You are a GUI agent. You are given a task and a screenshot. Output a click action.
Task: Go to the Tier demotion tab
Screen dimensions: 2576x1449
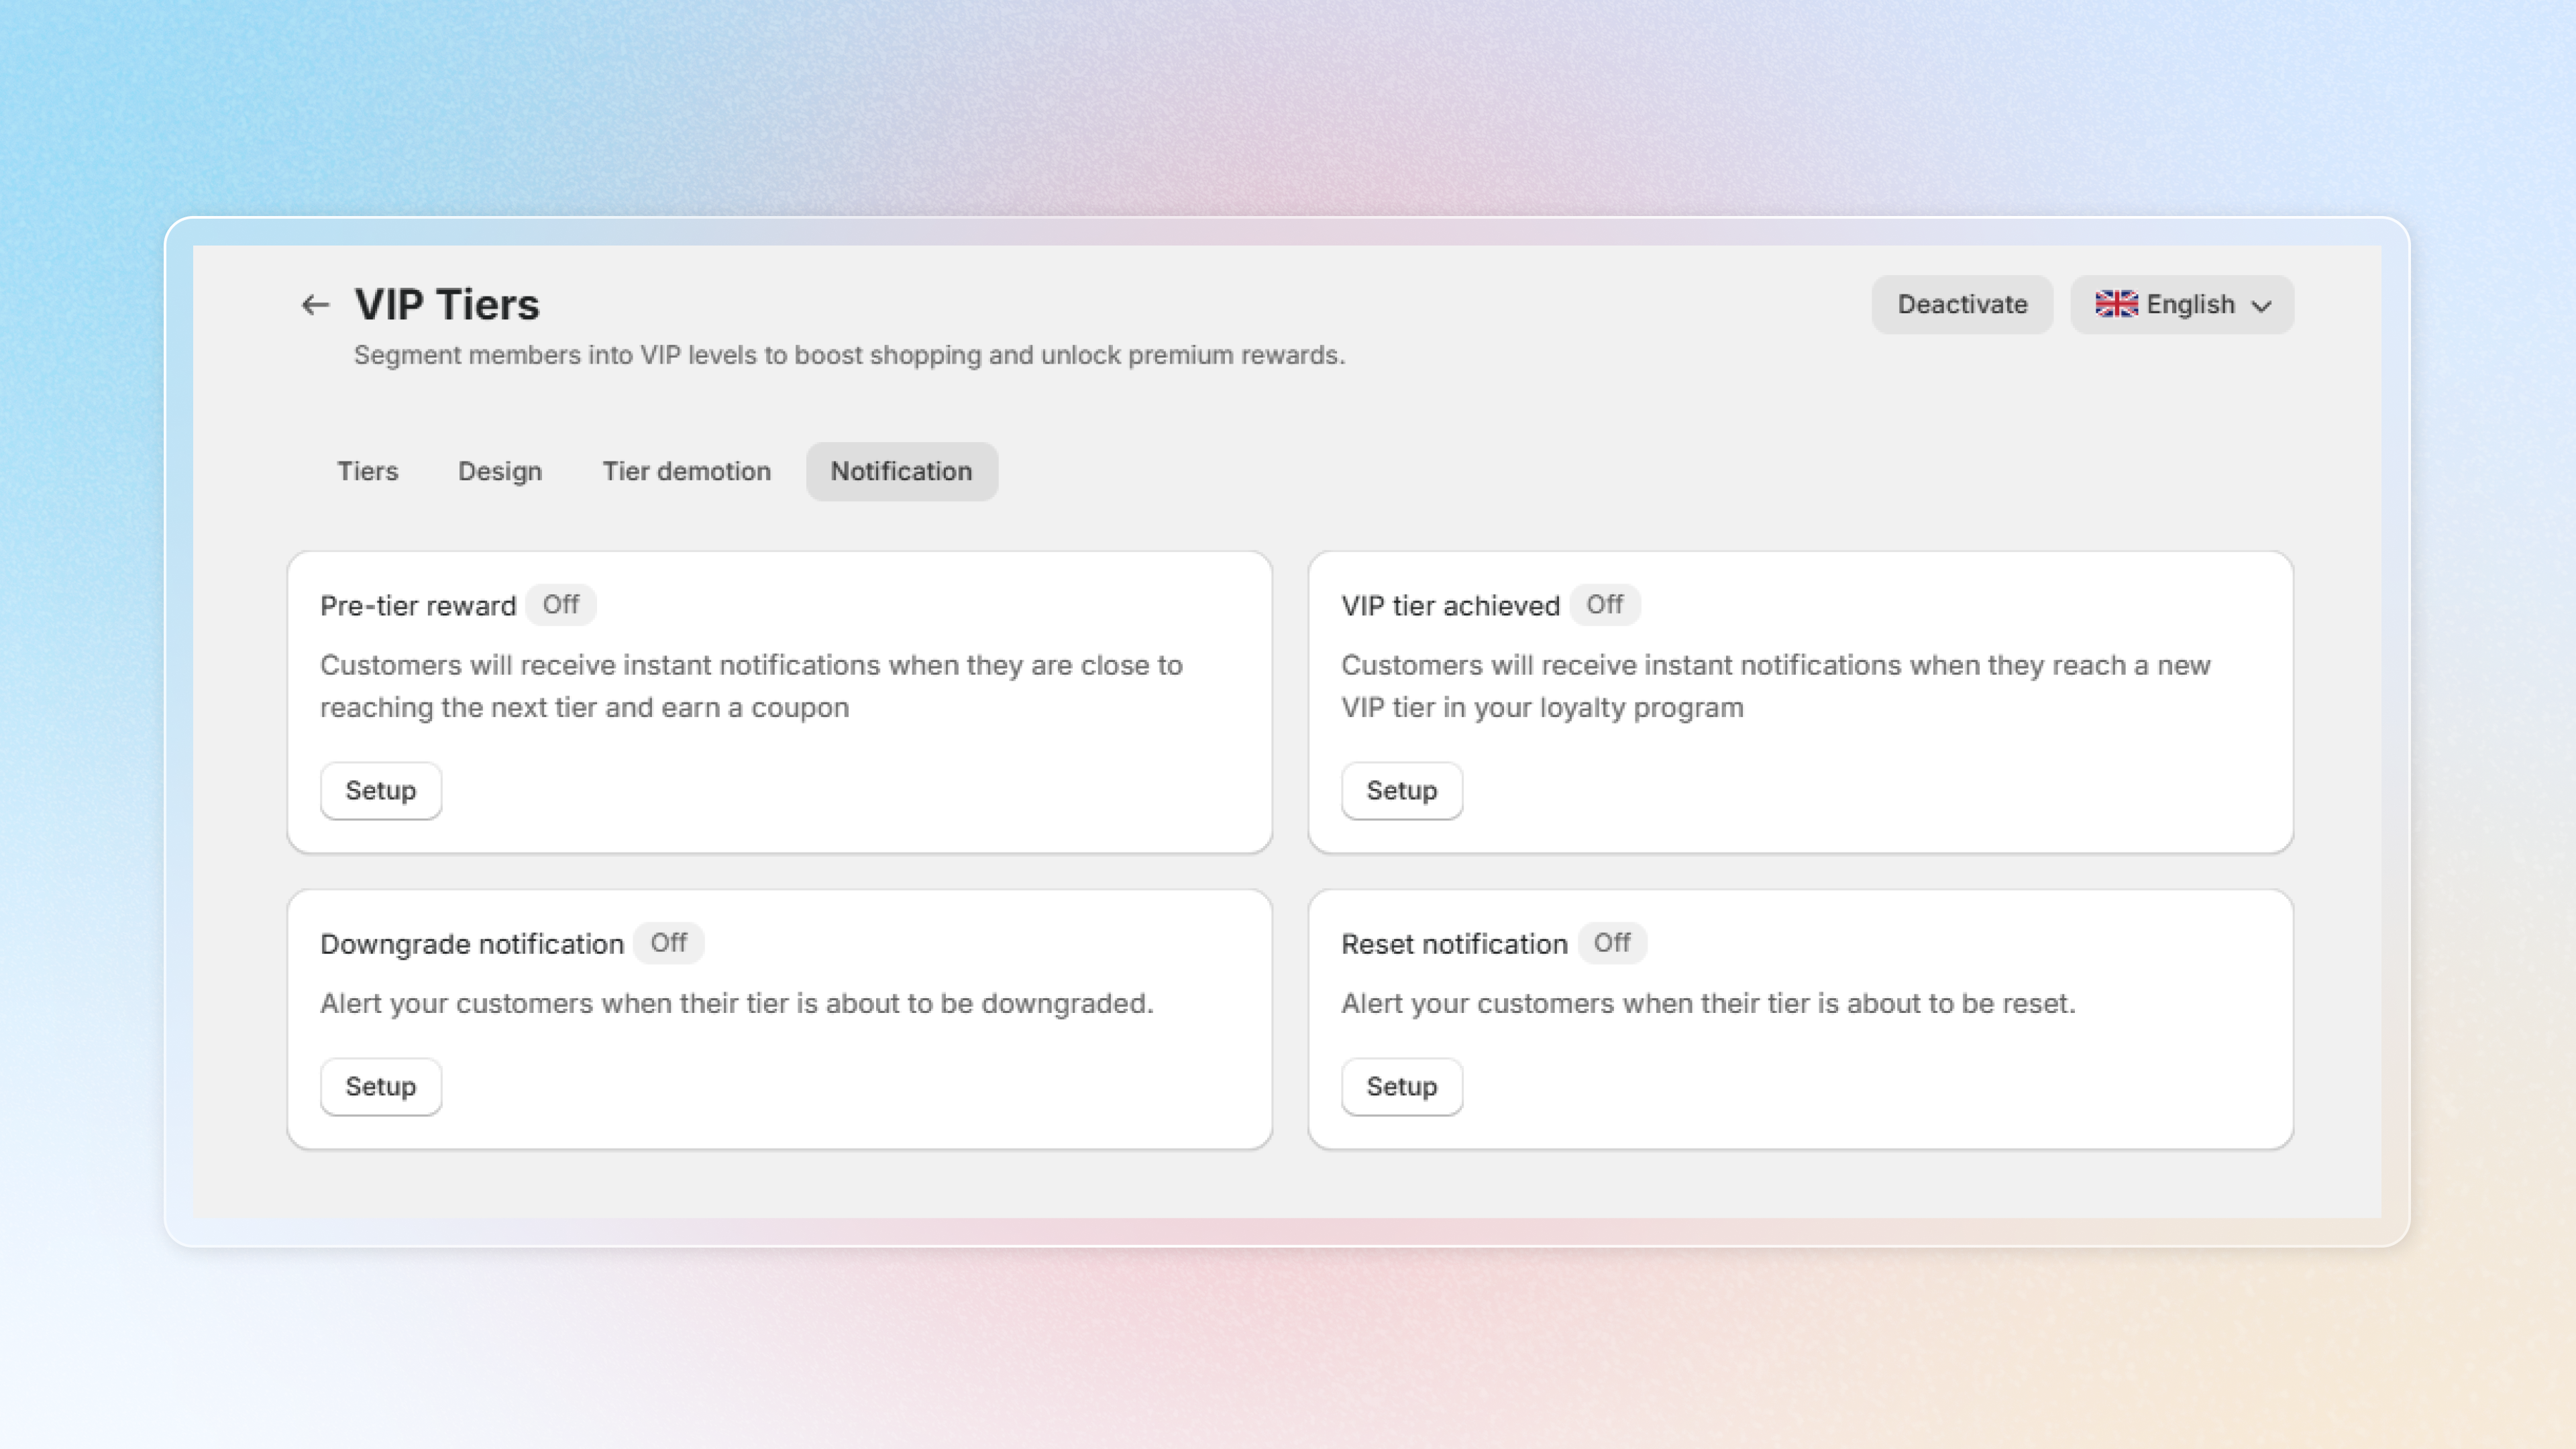tap(686, 471)
